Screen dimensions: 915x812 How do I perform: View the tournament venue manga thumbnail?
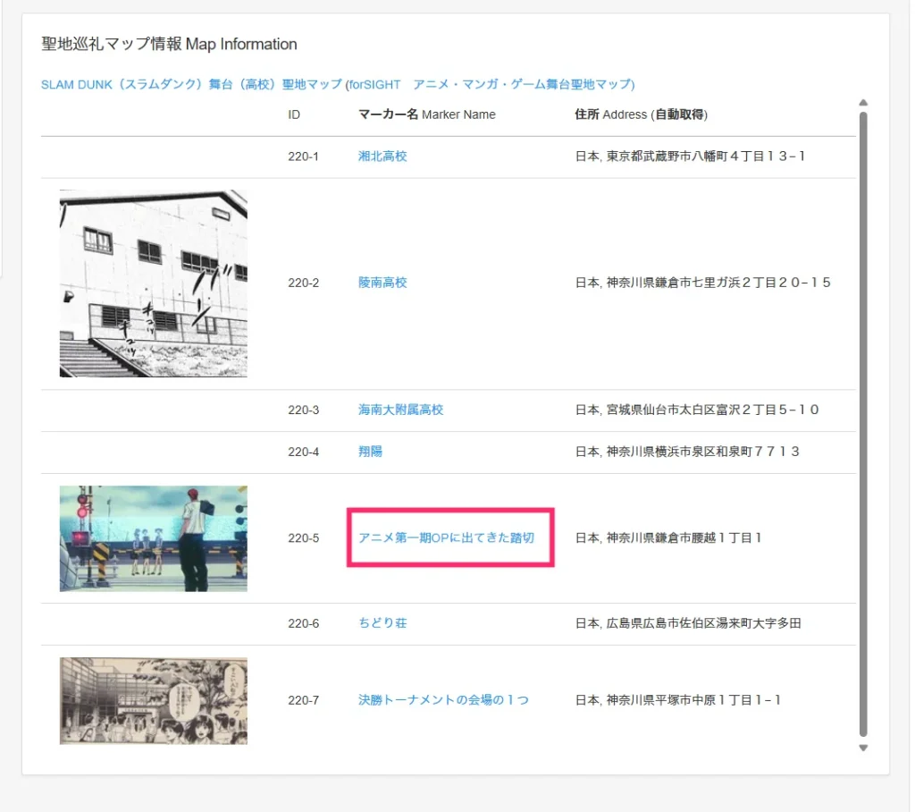(154, 701)
